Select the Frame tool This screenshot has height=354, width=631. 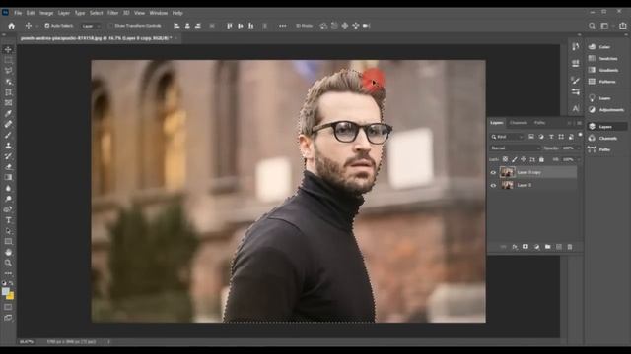8,103
